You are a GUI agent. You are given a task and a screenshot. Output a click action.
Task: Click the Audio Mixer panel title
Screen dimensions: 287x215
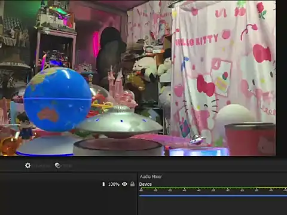click(x=151, y=177)
